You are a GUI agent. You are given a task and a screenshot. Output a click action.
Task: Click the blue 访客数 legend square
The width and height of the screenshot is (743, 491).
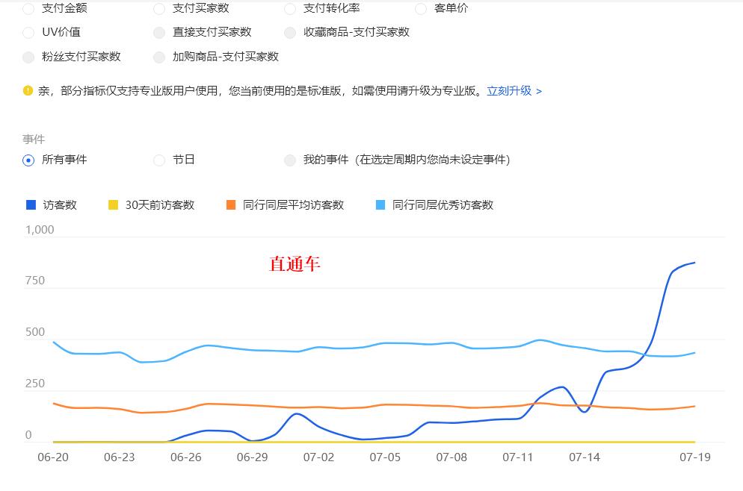[x=30, y=204]
